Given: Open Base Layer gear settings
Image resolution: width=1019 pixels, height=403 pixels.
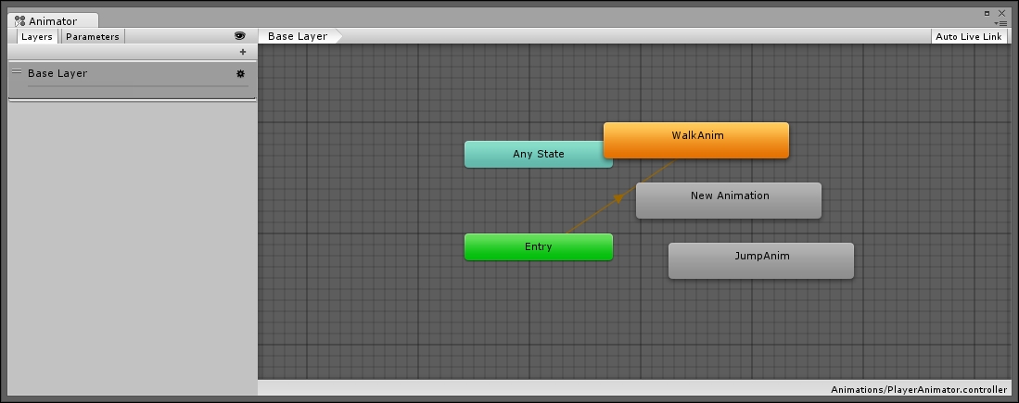Looking at the screenshot, I should (240, 74).
